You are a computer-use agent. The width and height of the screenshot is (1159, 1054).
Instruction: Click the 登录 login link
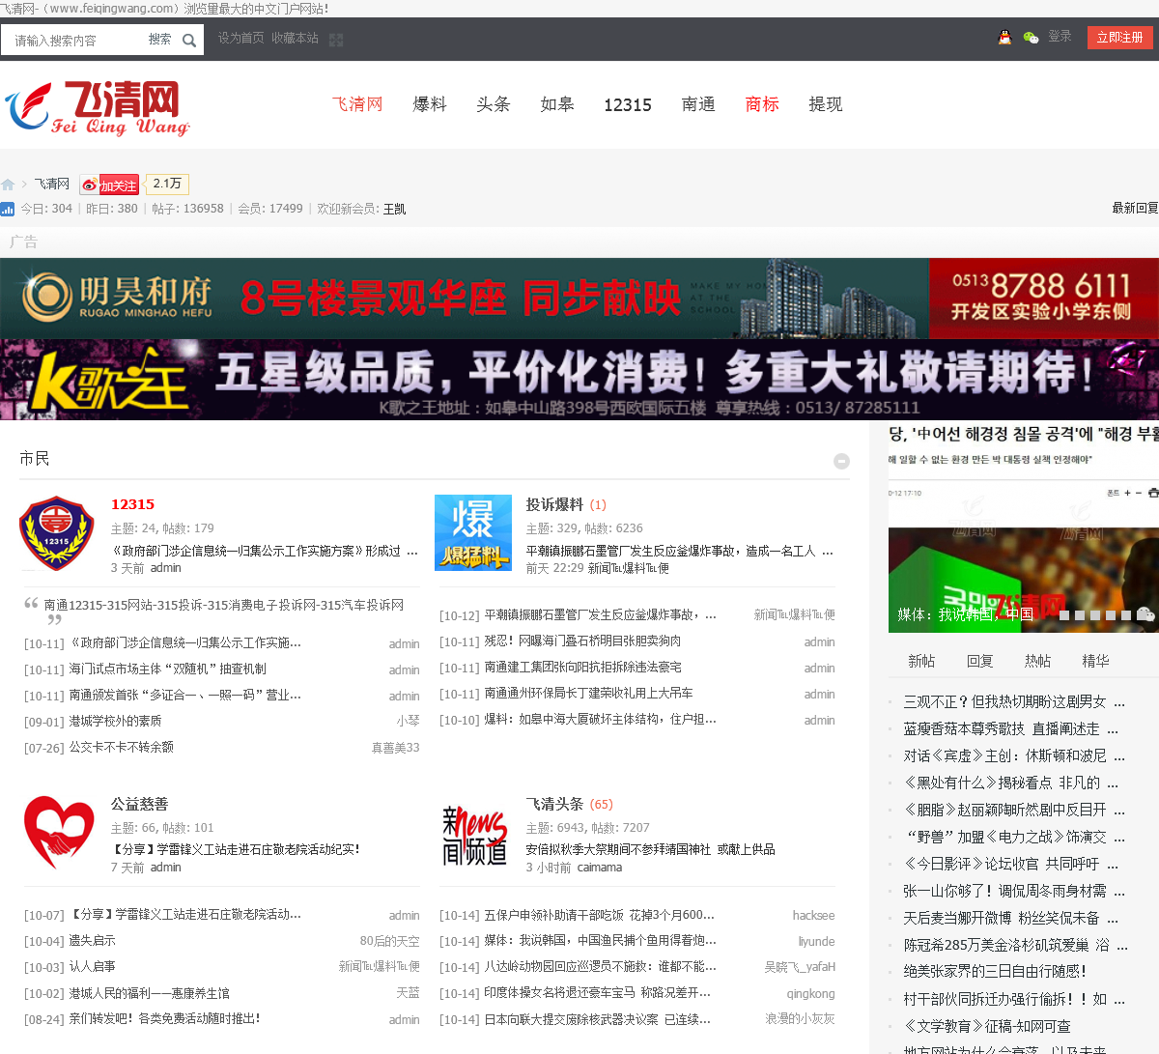1060,37
